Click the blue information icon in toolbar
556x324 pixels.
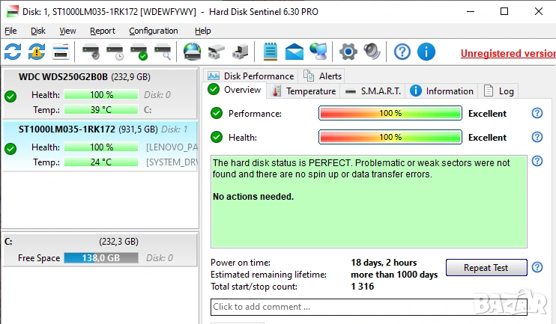coord(426,52)
